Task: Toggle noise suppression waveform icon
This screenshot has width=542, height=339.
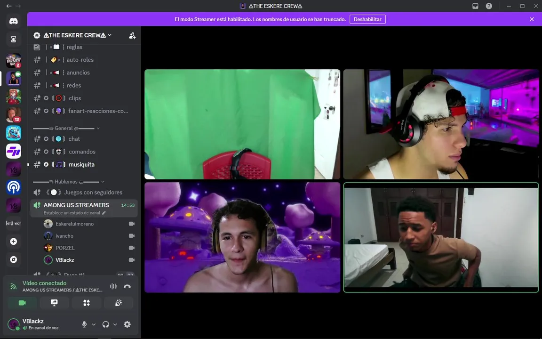Action: pyautogui.click(x=113, y=286)
